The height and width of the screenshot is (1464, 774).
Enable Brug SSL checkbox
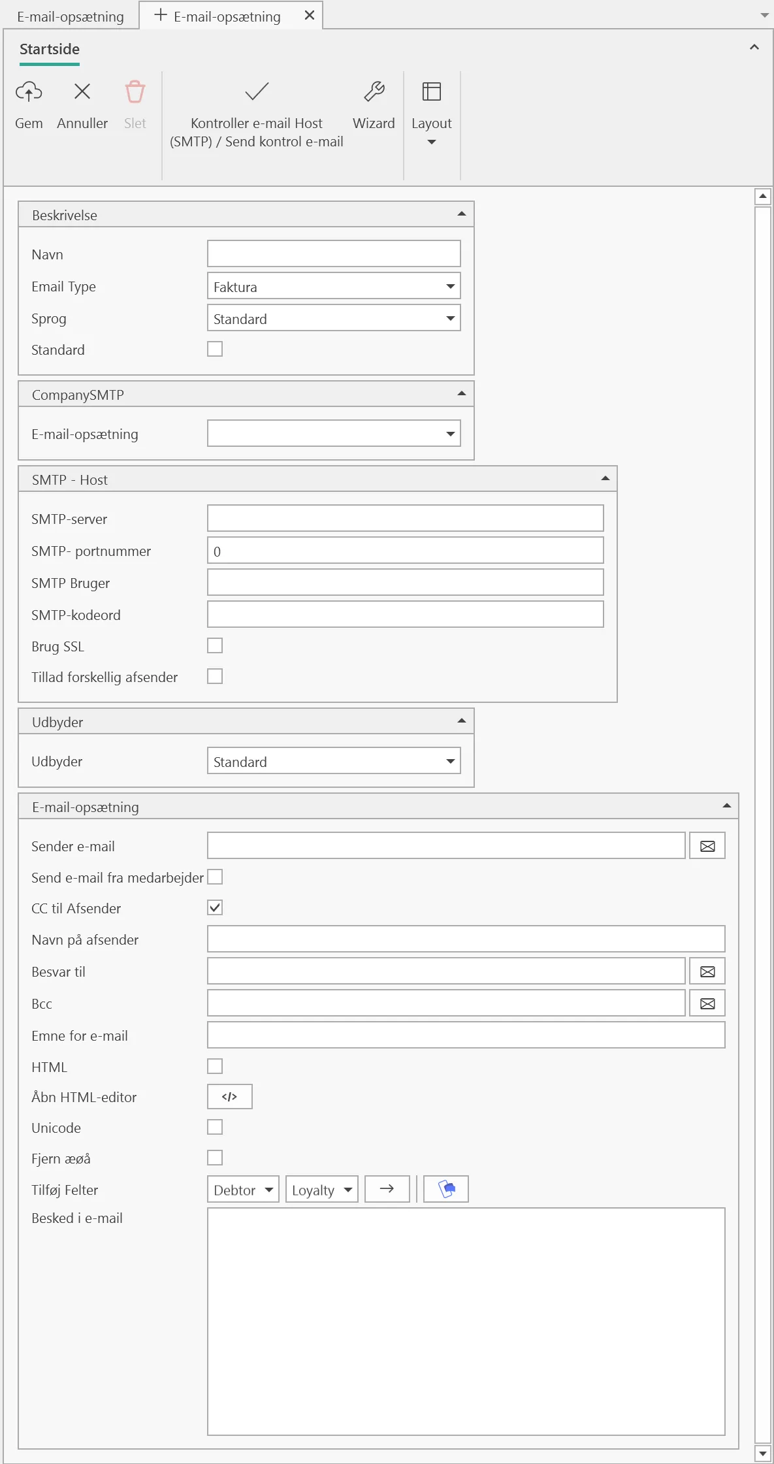pyautogui.click(x=215, y=645)
